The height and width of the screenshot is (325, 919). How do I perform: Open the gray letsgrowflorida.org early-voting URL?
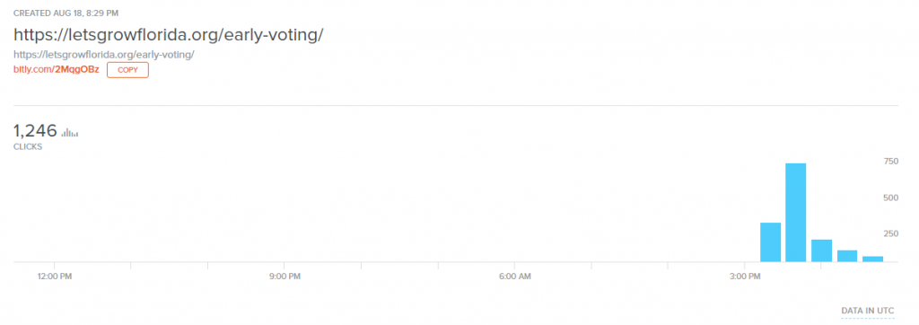point(104,55)
